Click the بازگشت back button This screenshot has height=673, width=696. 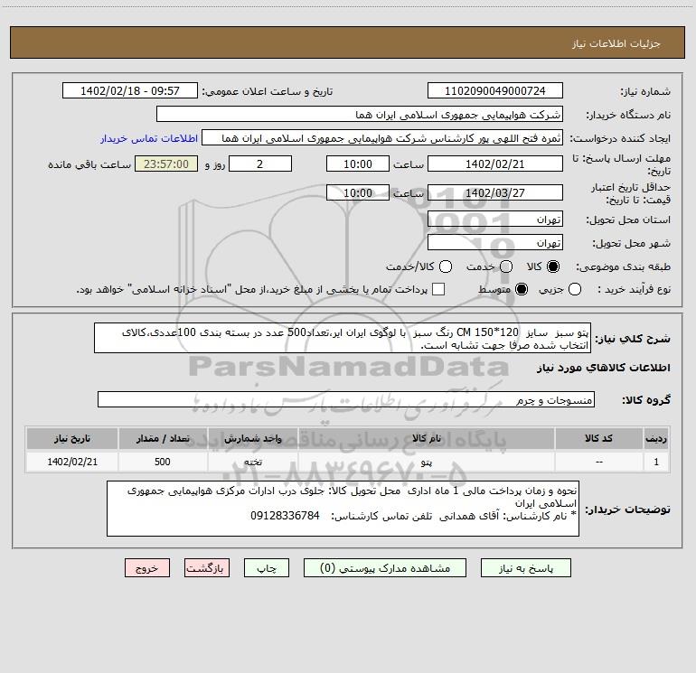207,568
